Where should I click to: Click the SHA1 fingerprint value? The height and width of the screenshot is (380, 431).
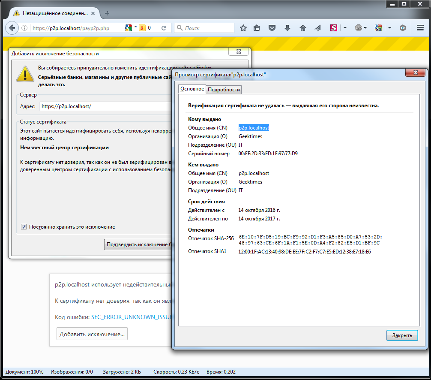(305, 251)
